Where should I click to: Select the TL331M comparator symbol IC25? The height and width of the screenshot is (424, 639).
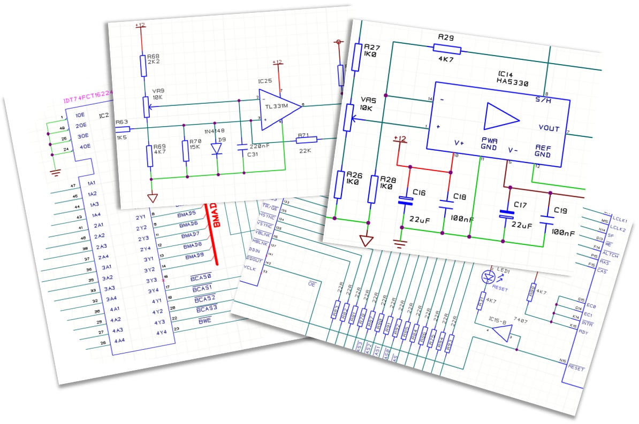tap(280, 109)
